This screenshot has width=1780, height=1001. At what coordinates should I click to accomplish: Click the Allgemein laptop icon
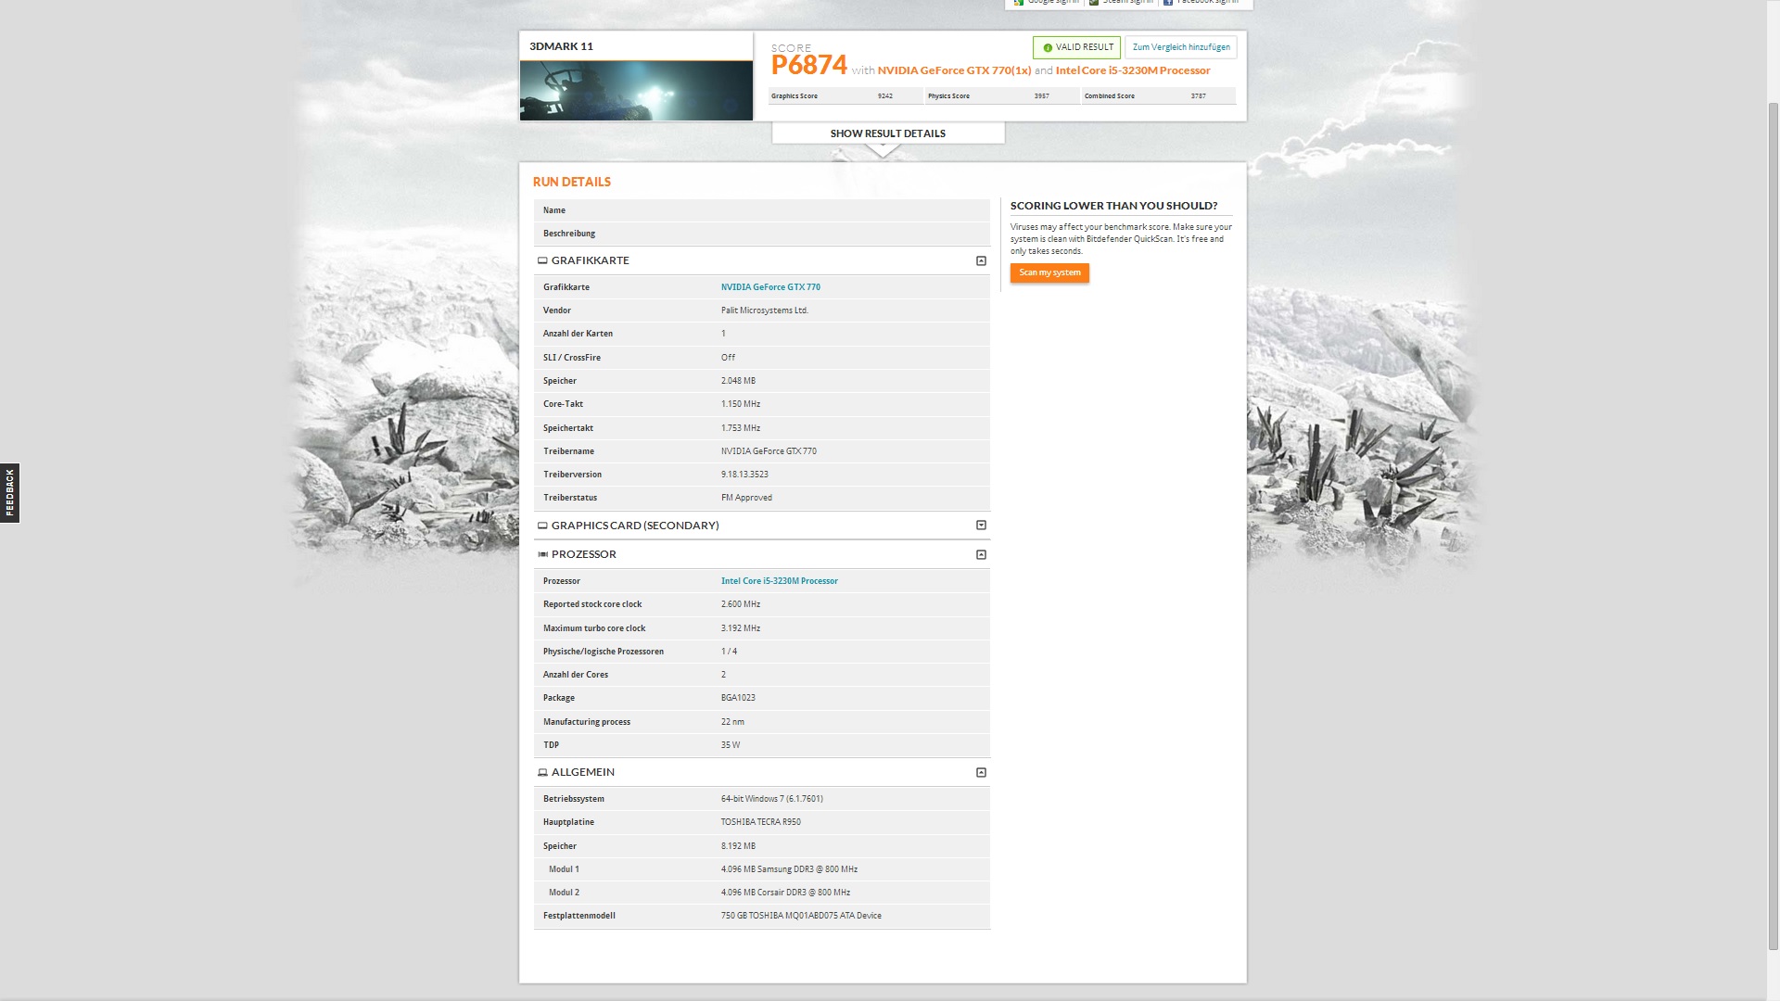coord(542,772)
